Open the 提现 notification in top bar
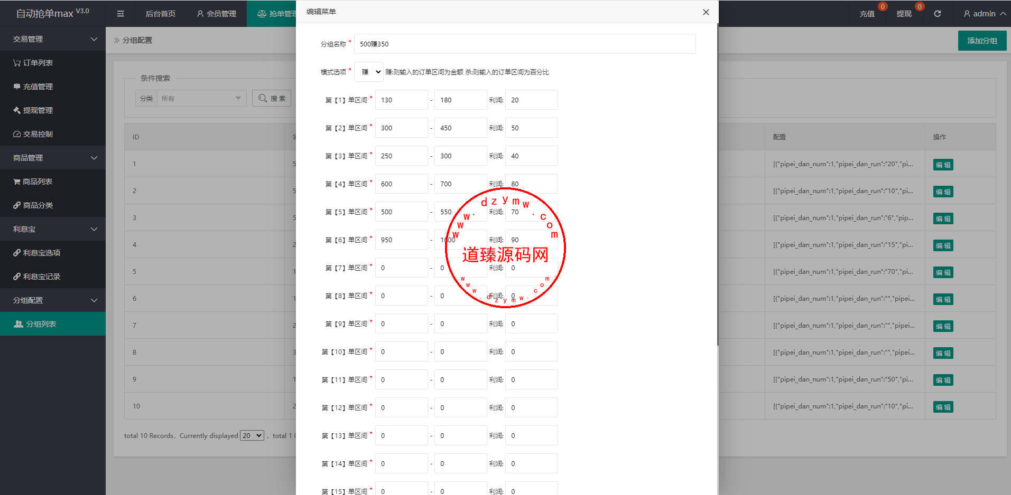Screen dimensions: 1011x495 904,14
